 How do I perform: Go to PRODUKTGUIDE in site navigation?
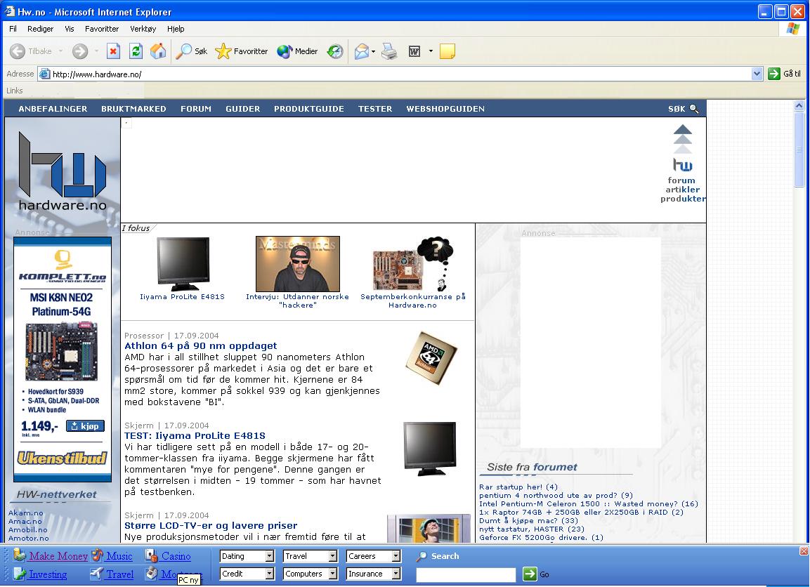tap(309, 109)
